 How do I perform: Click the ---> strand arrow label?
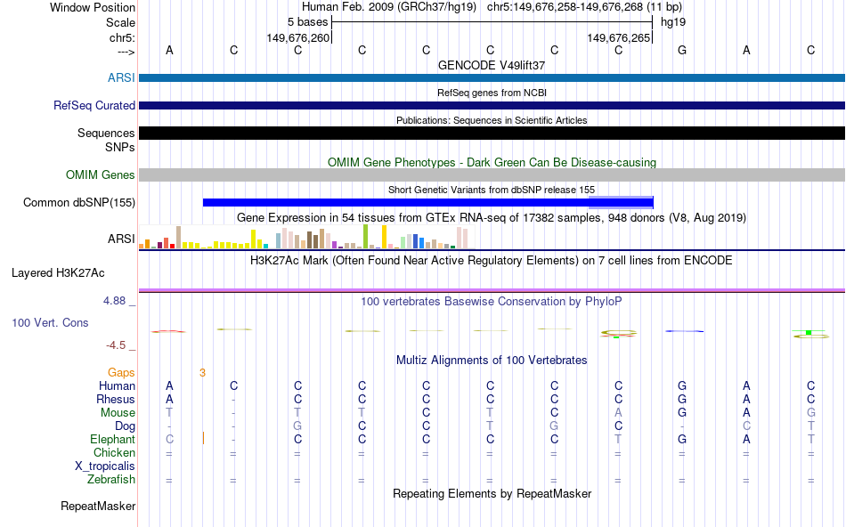(126, 52)
